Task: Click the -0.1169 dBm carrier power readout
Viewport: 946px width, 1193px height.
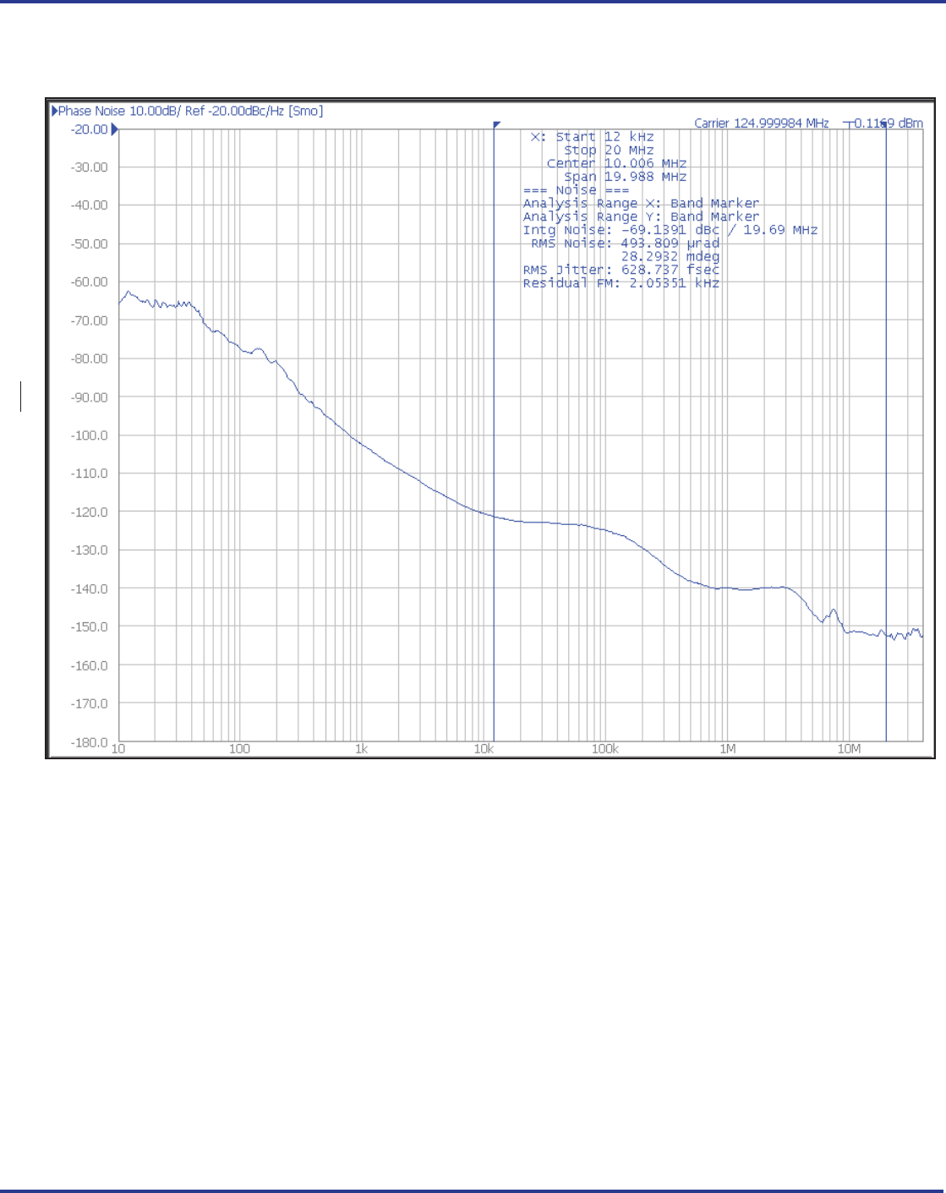Action: [885, 123]
